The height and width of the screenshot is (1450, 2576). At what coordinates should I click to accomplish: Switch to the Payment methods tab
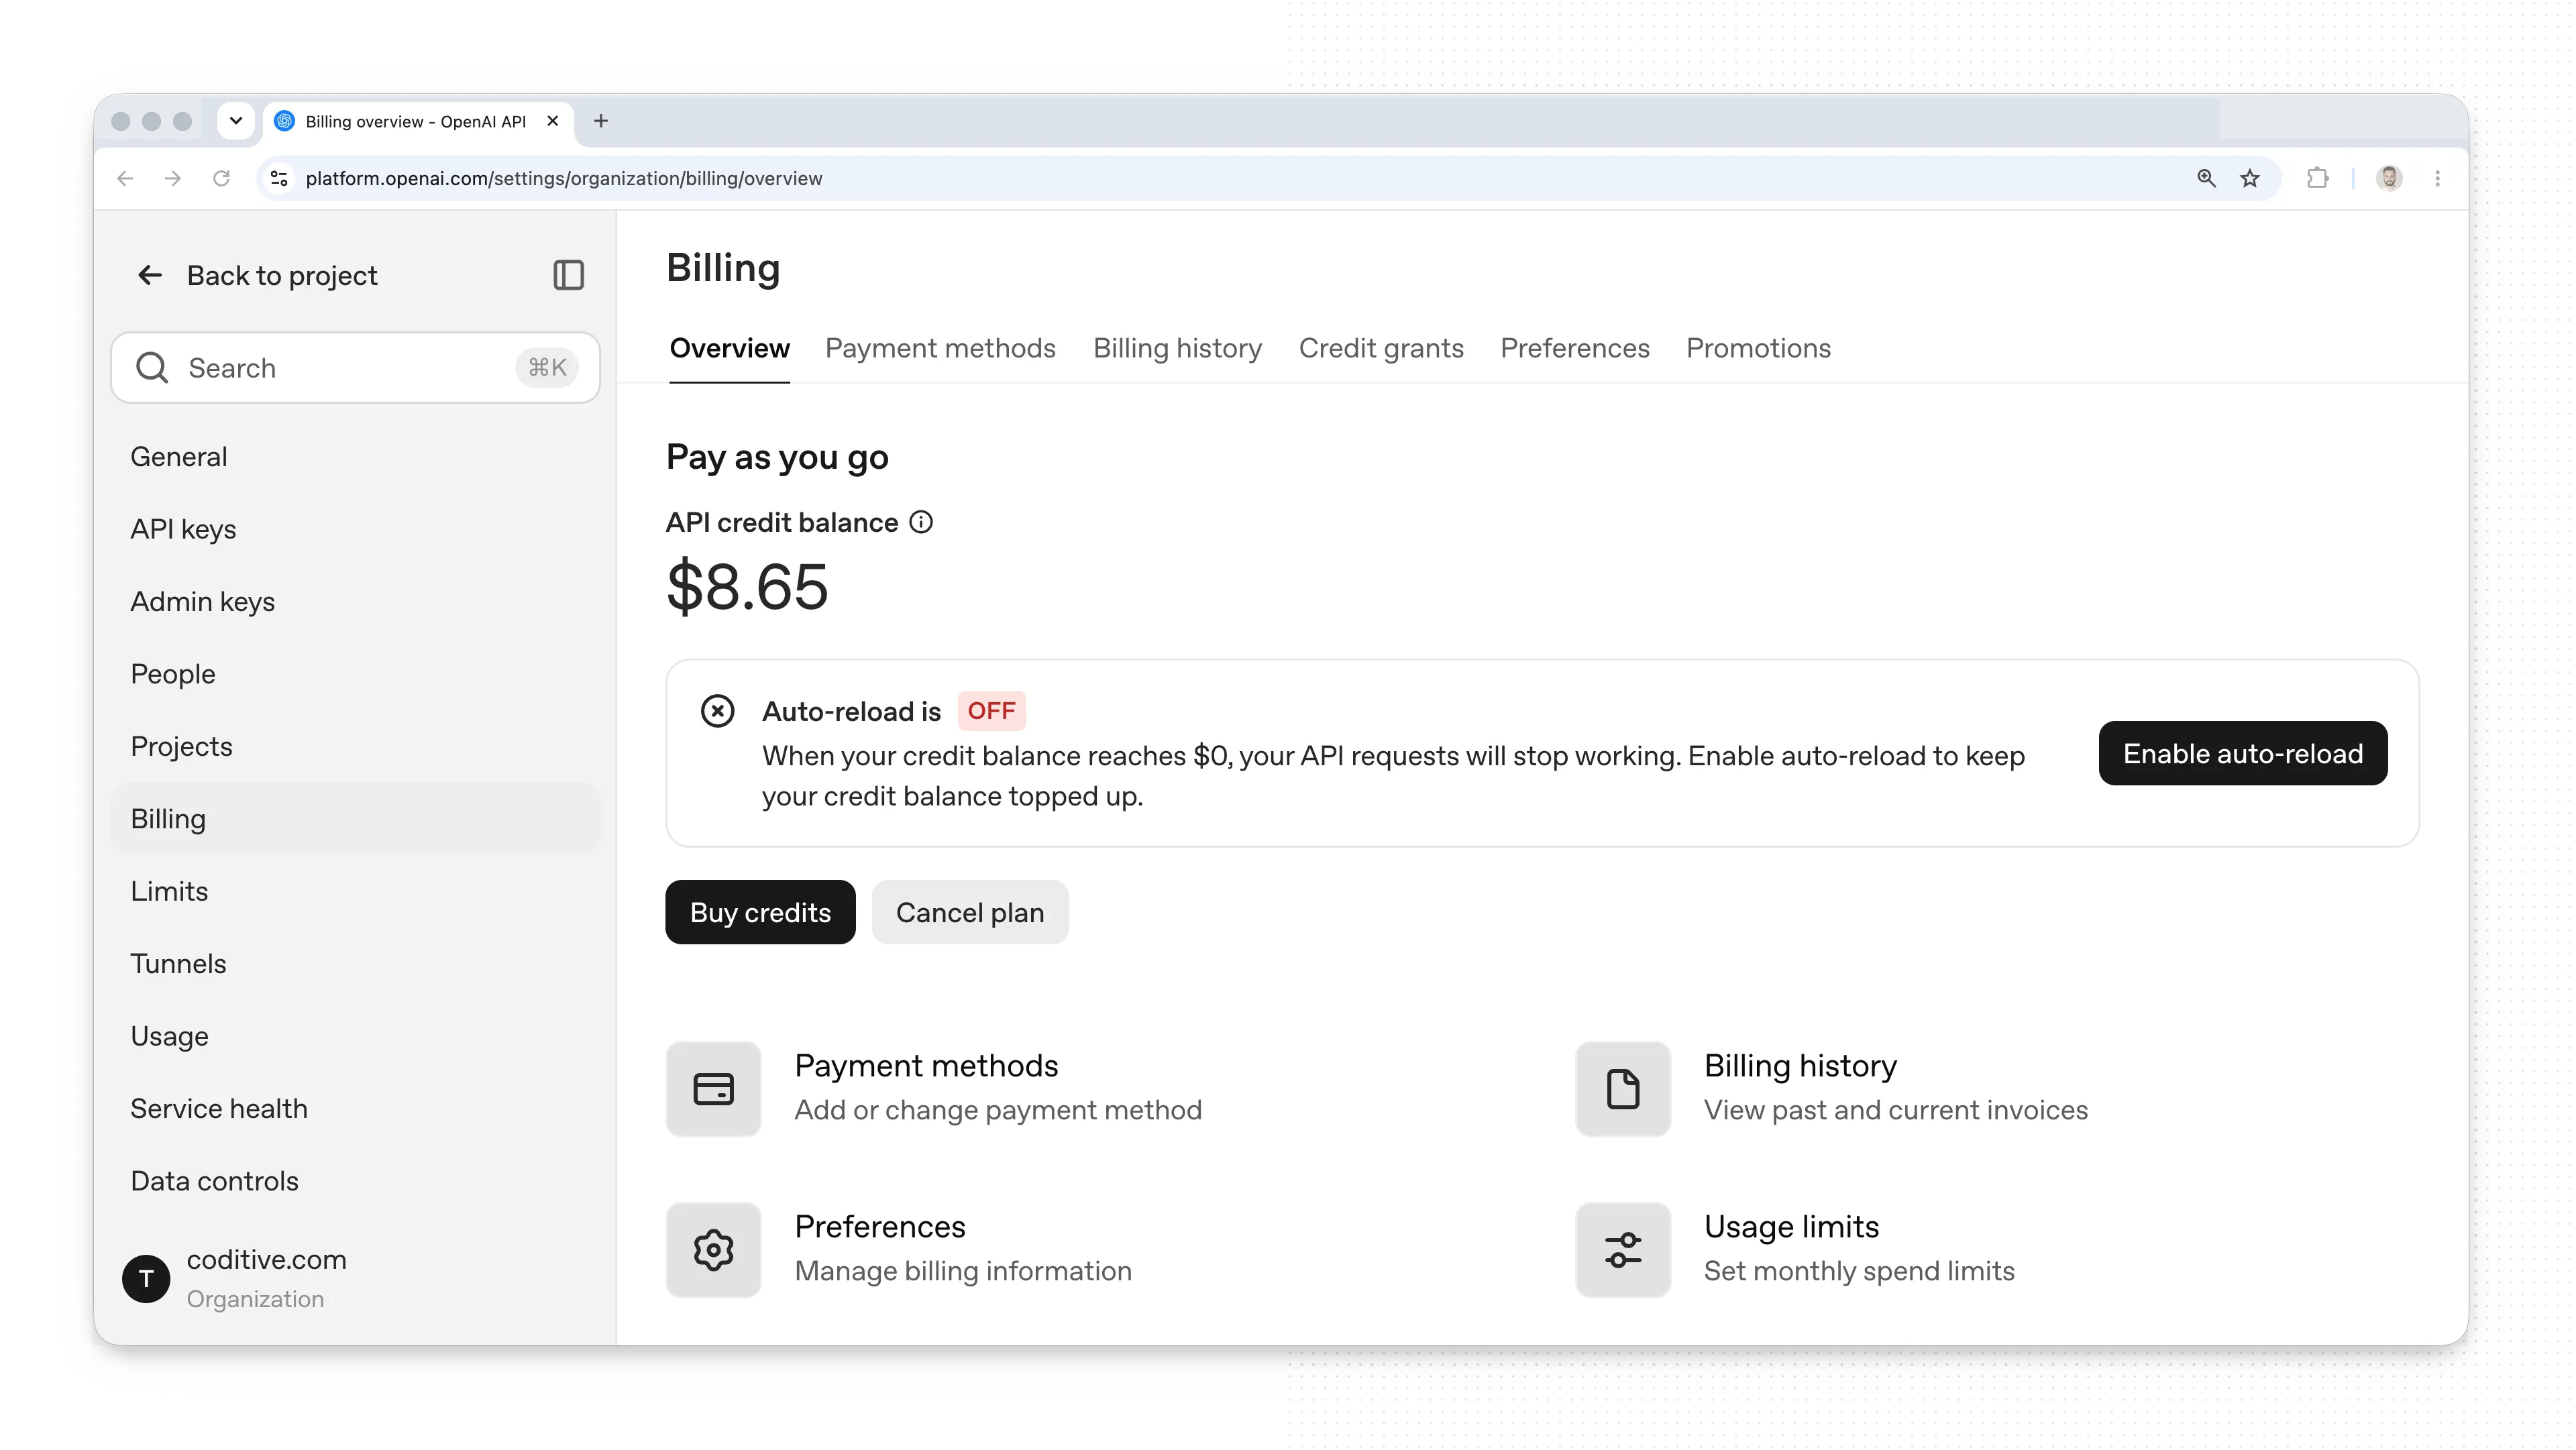tap(940, 348)
